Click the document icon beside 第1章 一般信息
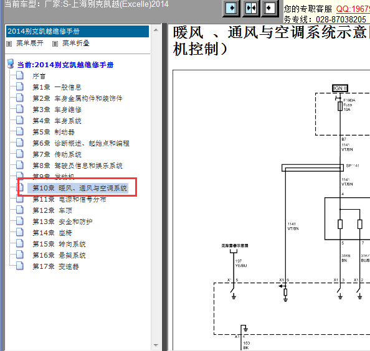Image resolution: width=370 pixels, height=351 pixels. click(x=20, y=87)
